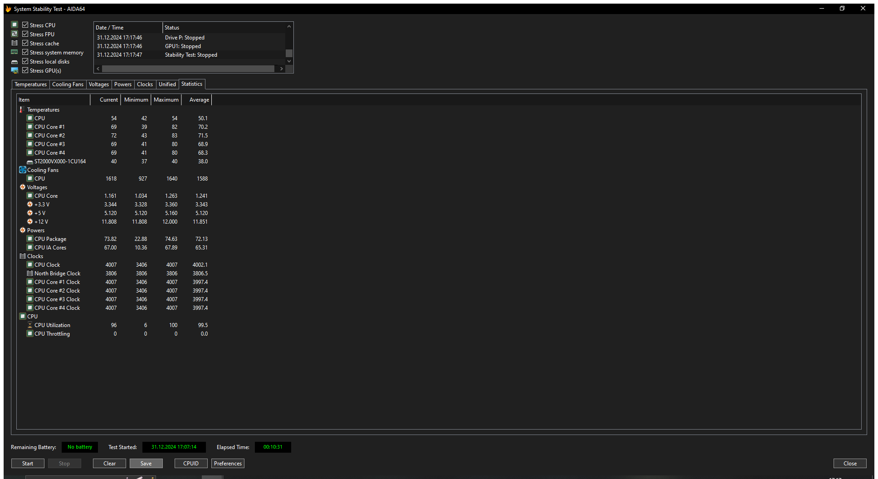Click the Cooling Fans group icon
Image resolution: width=878 pixels, height=479 pixels.
[23, 170]
